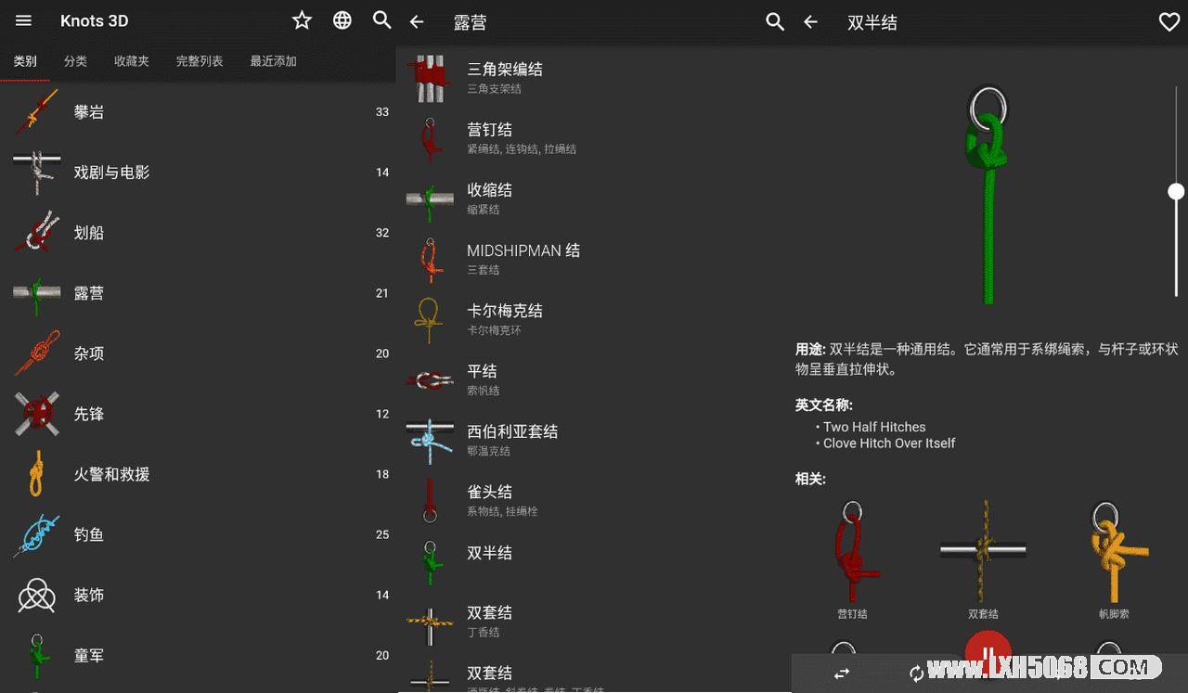Open related knot 帆脚索 thumbnail

[1114, 560]
